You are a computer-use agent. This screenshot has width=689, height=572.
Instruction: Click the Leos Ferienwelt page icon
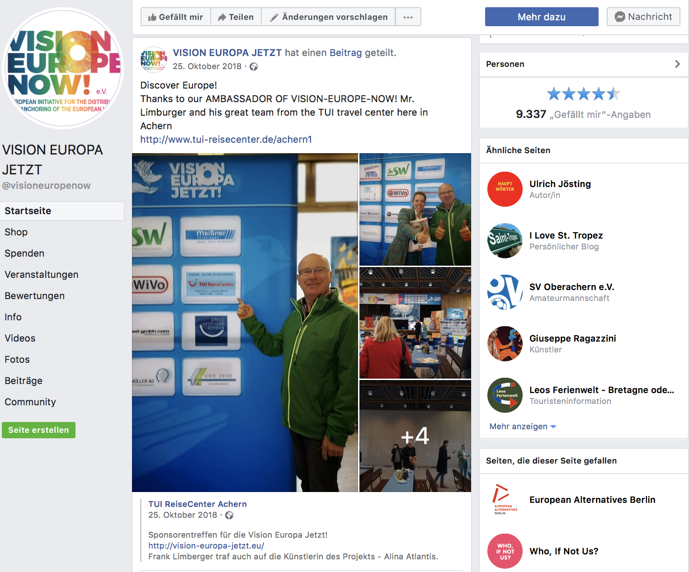pyautogui.click(x=505, y=395)
